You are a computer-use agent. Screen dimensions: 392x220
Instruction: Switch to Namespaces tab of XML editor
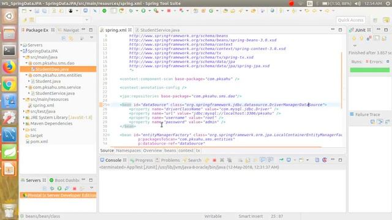pyautogui.click(x=128, y=151)
